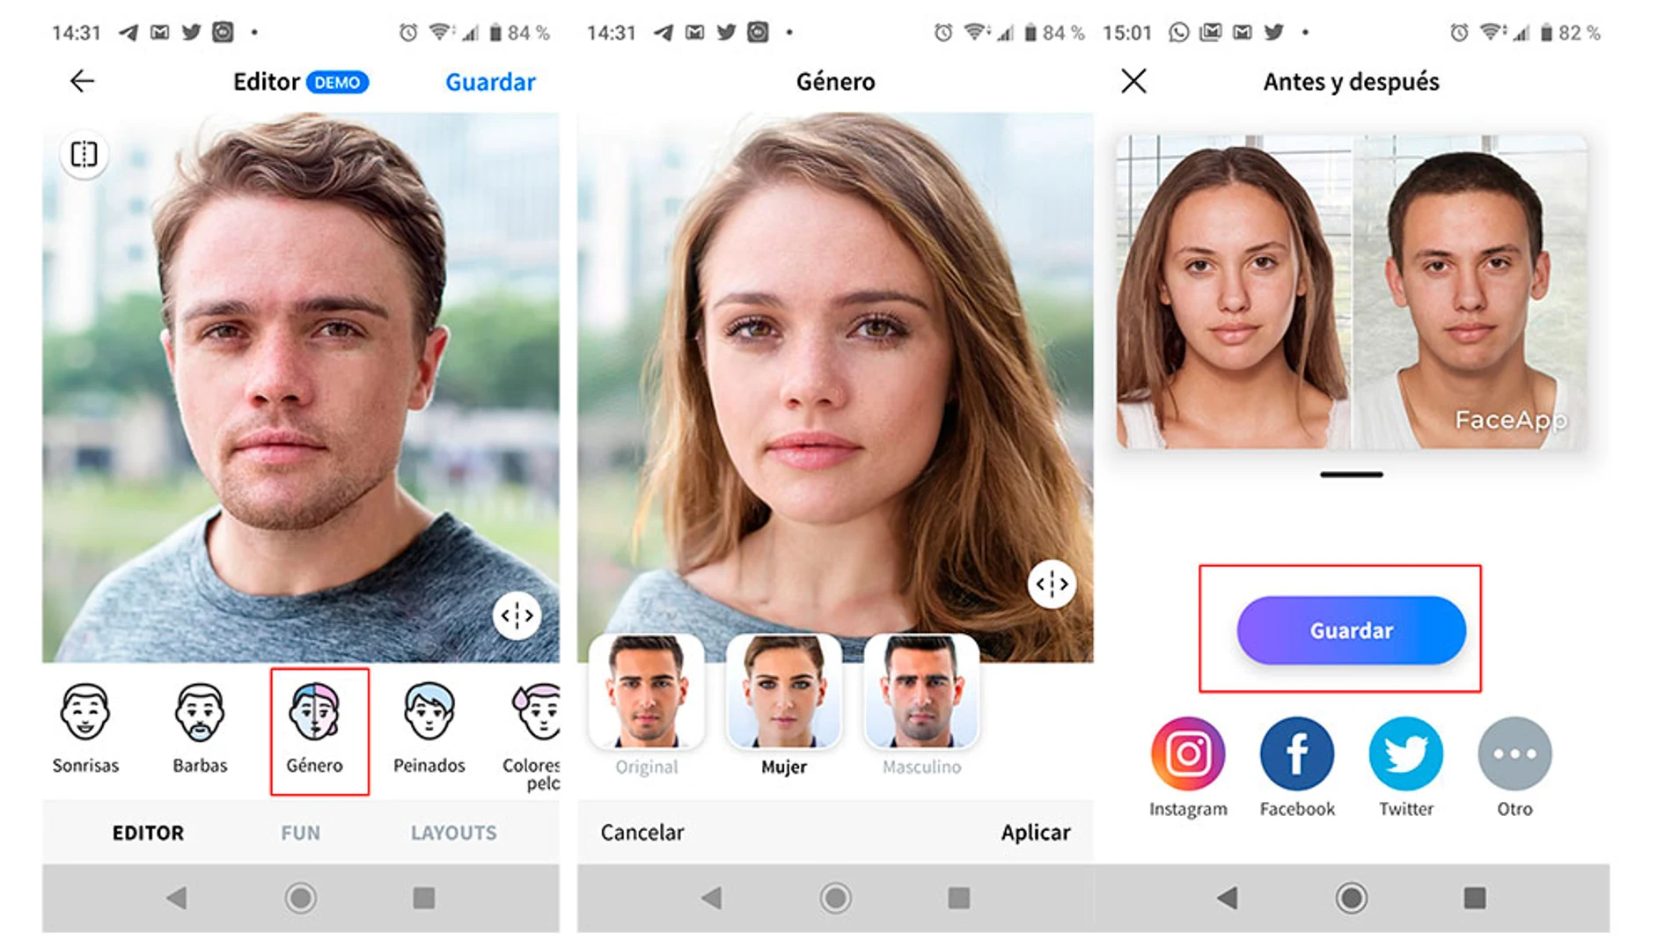Tap the DEMO badge next to Editor
The height and width of the screenshot is (941, 1672).
[337, 82]
